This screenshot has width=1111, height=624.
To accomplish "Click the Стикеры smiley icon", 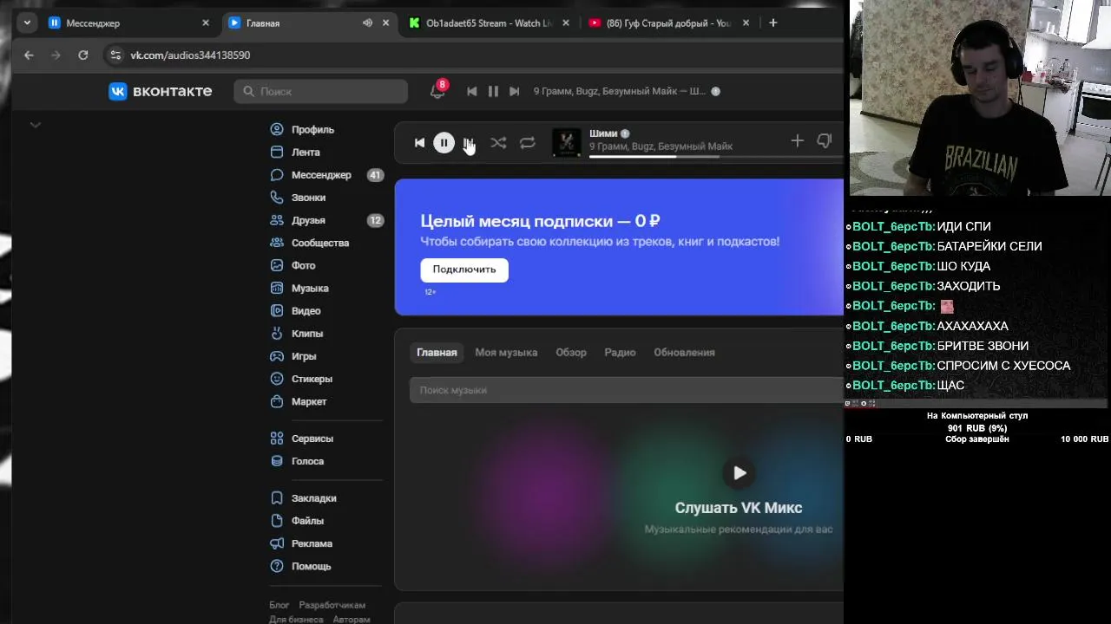I will click(x=277, y=379).
